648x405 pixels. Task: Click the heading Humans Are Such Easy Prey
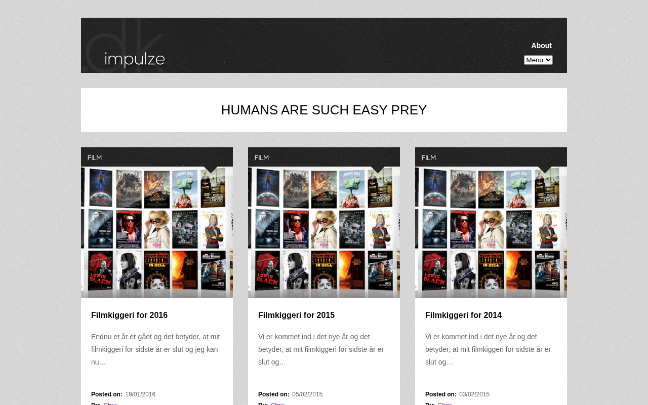coord(324,110)
